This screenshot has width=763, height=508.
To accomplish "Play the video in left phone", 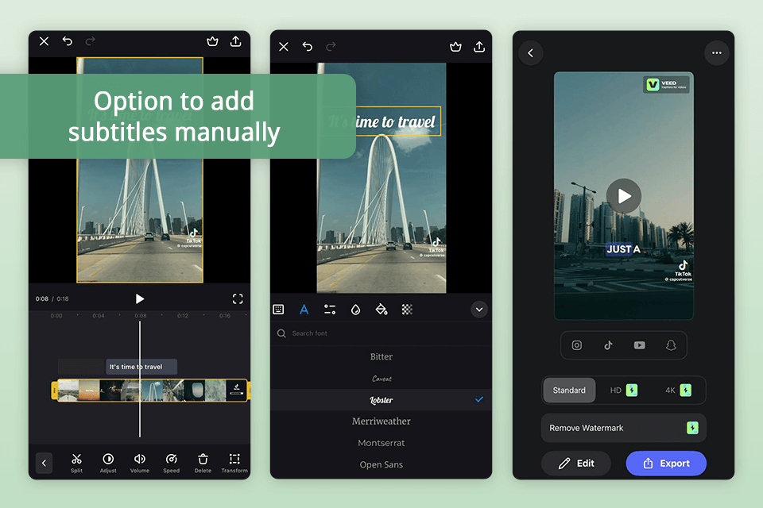I will click(140, 298).
